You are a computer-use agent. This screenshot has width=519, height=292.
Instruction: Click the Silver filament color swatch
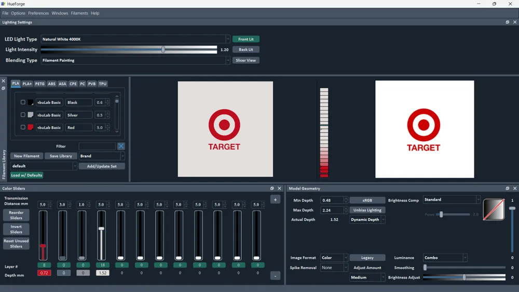coord(31,115)
